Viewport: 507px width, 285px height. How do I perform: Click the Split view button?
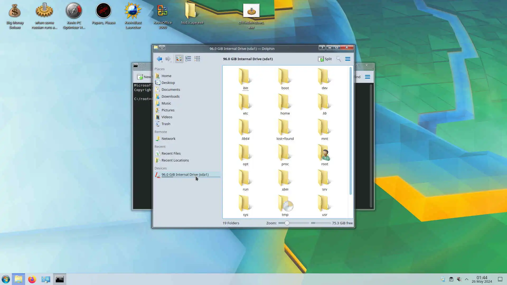click(x=325, y=59)
